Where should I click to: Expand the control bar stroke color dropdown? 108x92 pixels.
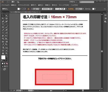point(25,9)
